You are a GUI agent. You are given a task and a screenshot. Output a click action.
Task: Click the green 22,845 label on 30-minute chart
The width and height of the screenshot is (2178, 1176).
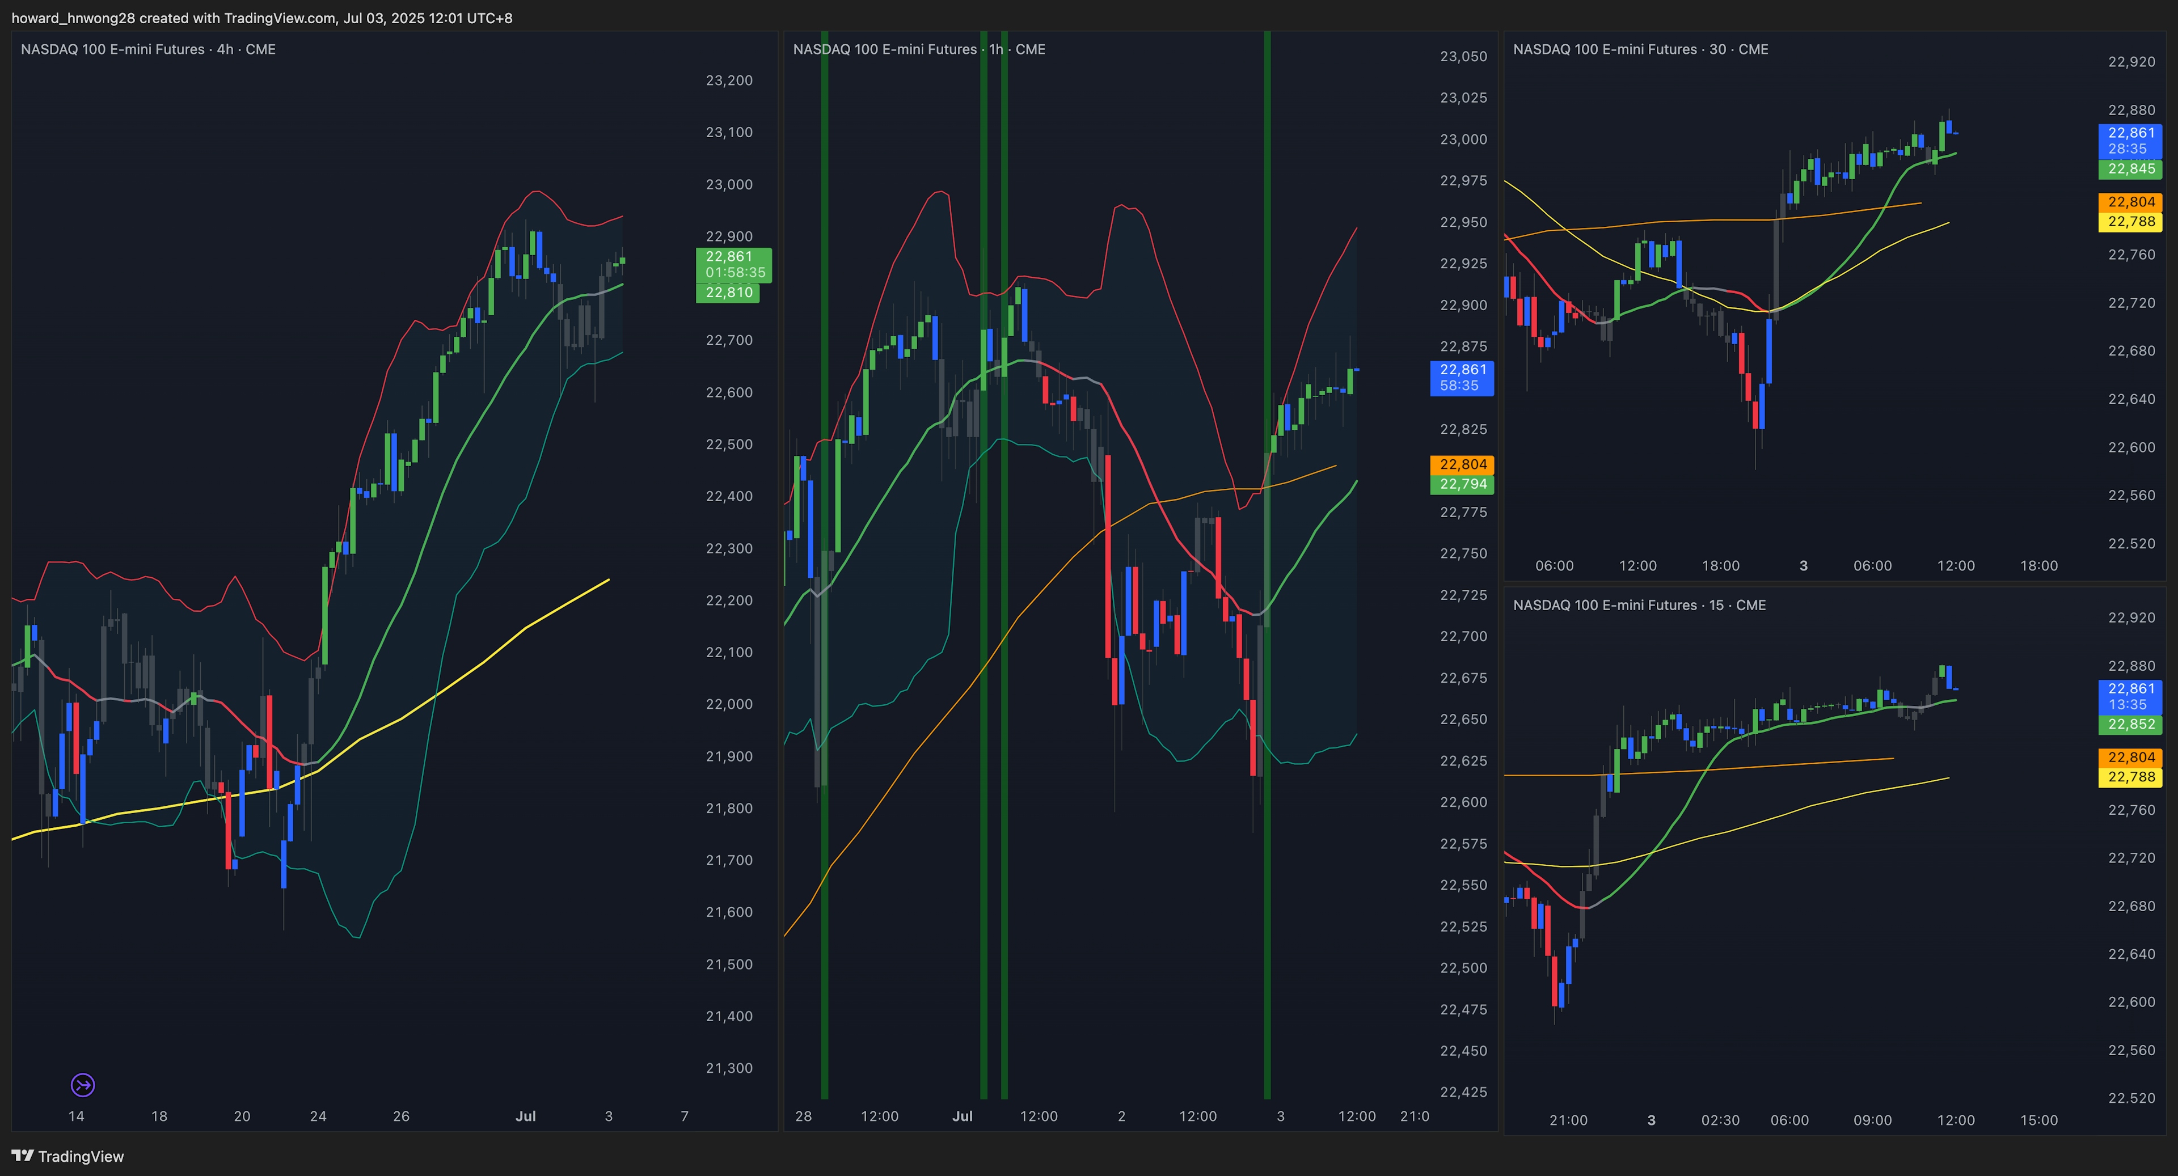point(2130,169)
